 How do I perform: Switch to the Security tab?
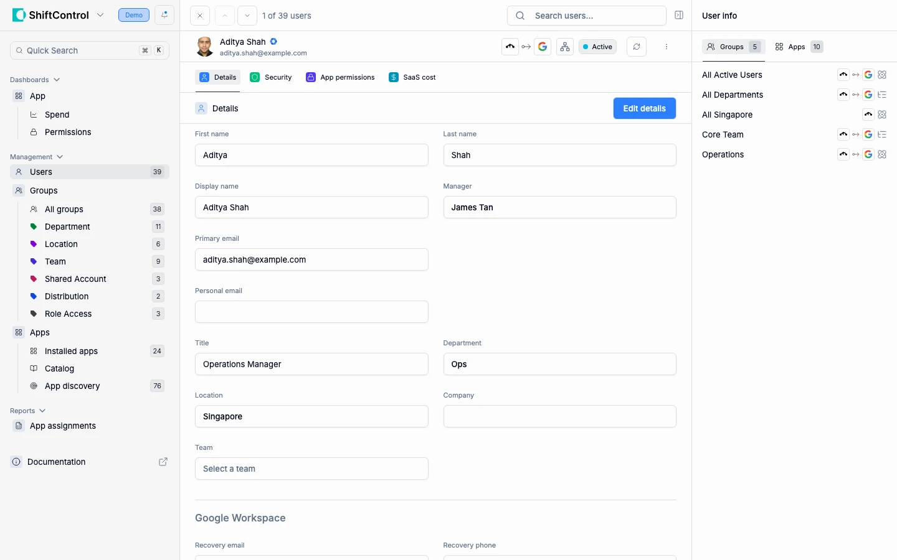(x=271, y=77)
